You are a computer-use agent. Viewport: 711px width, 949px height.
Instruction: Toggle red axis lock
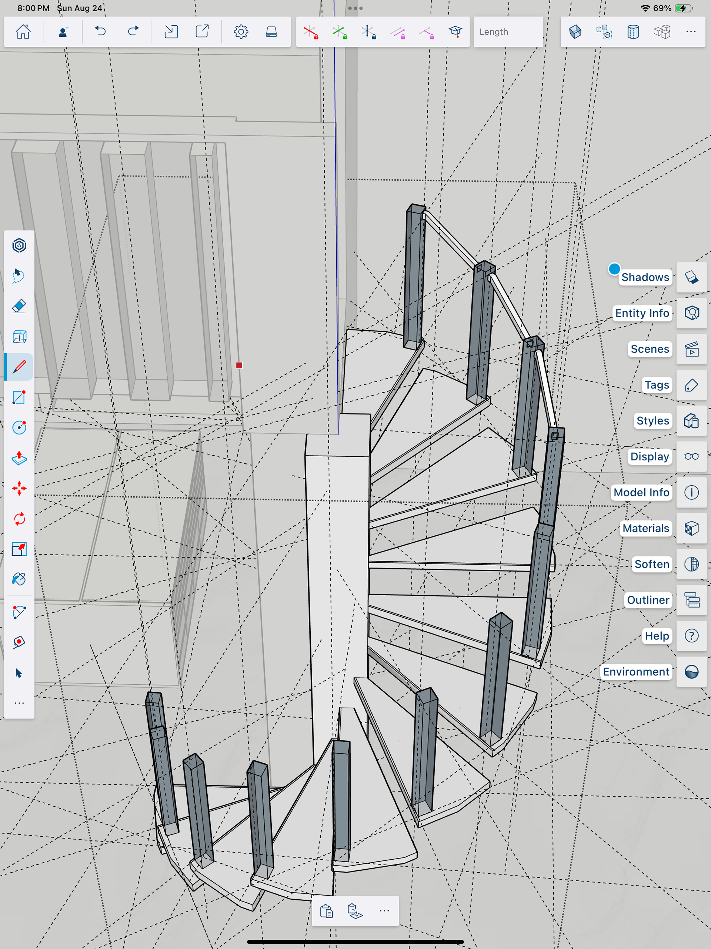point(311,32)
